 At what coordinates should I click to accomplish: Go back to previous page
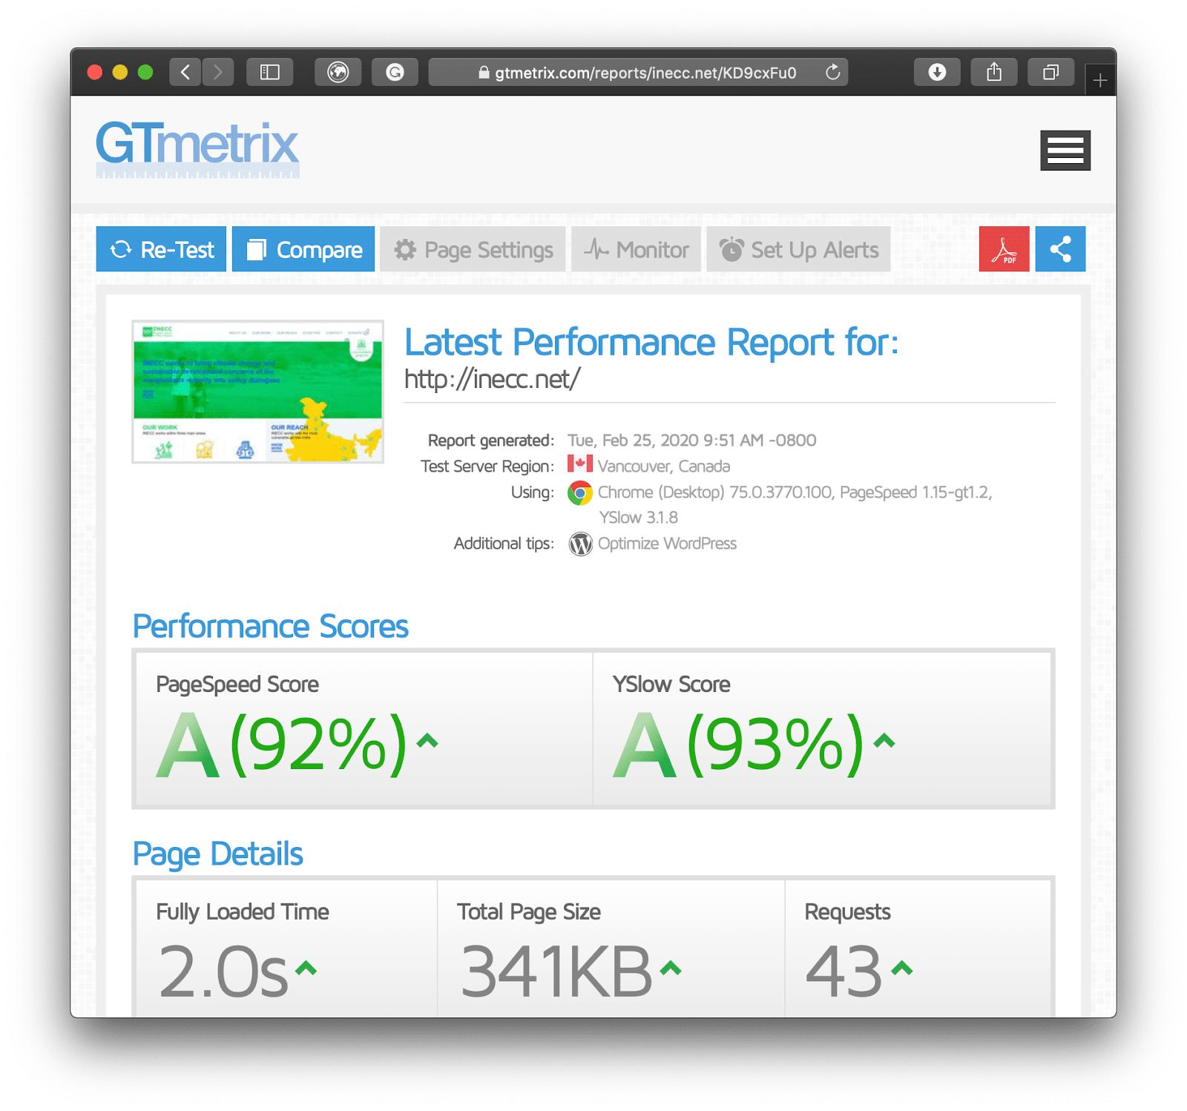185,72
